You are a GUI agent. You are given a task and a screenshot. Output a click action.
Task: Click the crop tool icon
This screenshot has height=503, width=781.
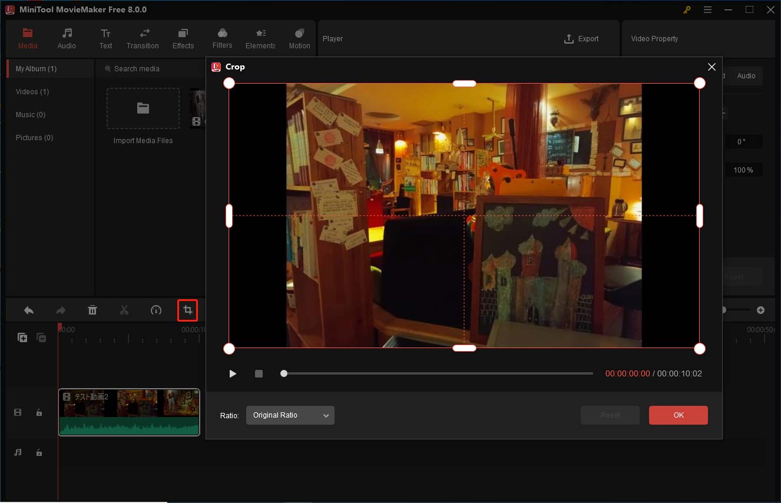tap(188, 310)
